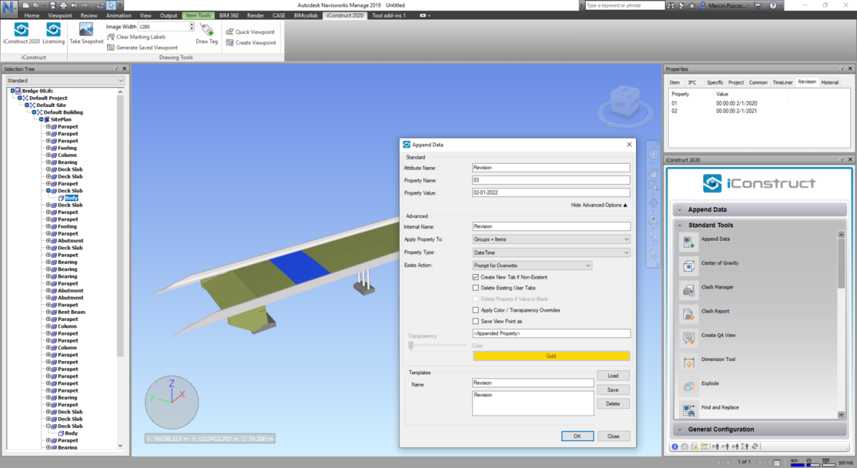857x468 pixels.
Task: Uncheck Create New Tab if Non-Existent
Action: click(x=476, y=277)
